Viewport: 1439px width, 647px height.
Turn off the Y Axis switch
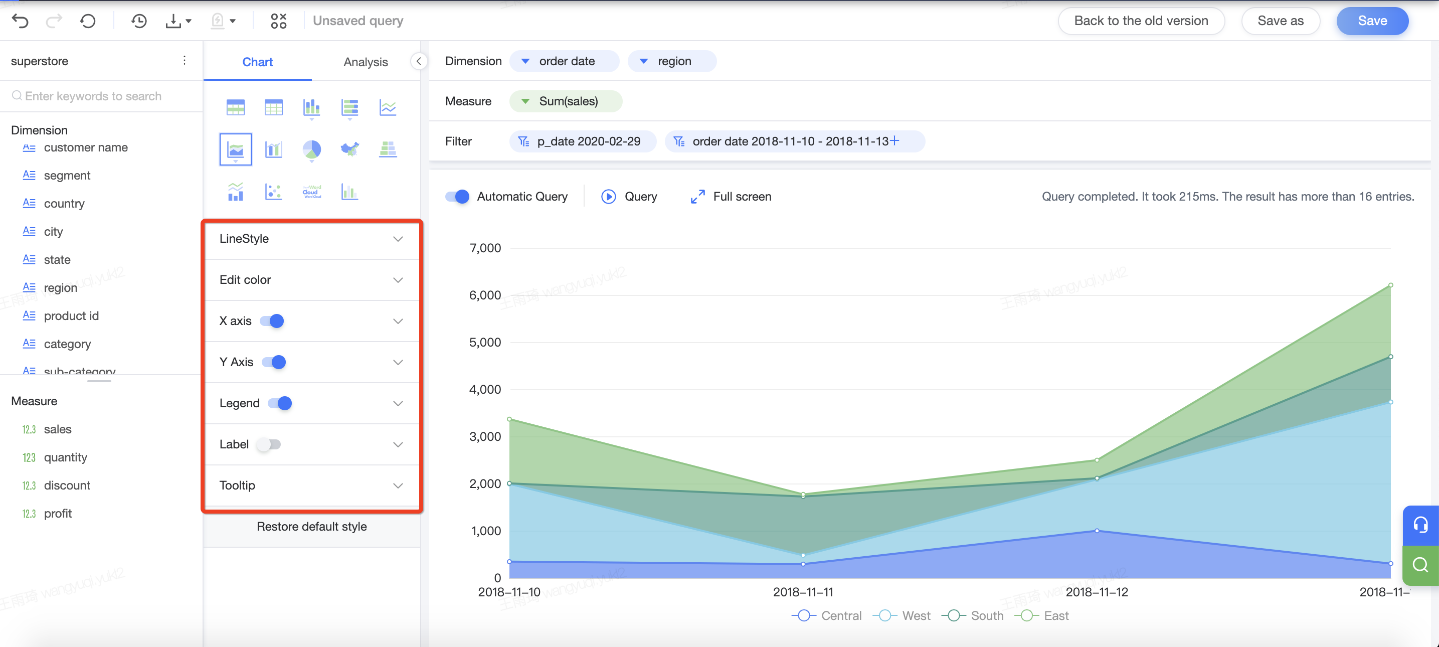274,362
